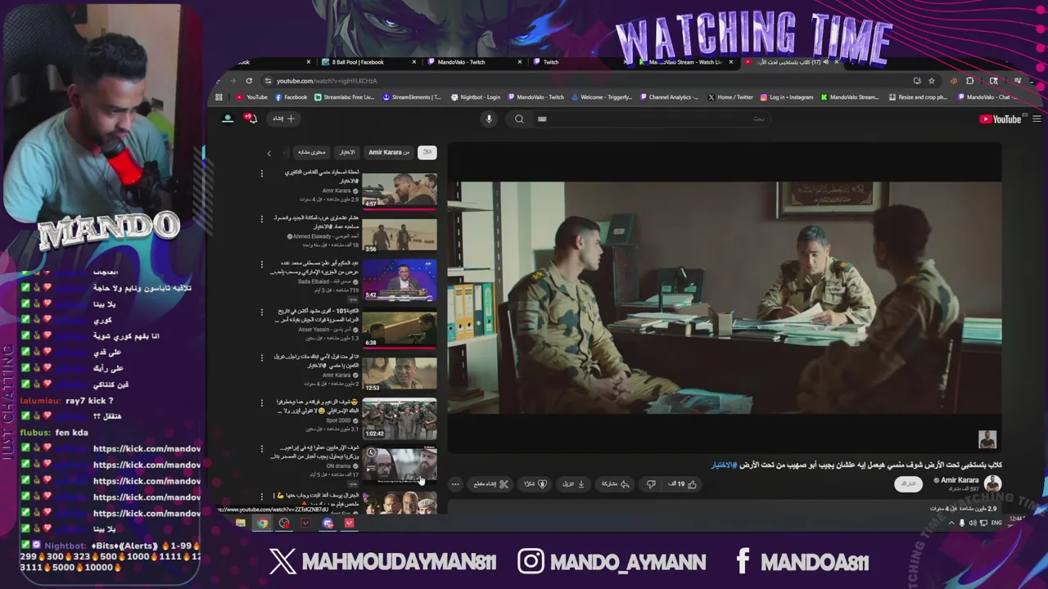Image resolution: width=1048 pixels, height=589 pixels.
Task: Open the Amir Karara channel avatar
Action: click(992, 483)
